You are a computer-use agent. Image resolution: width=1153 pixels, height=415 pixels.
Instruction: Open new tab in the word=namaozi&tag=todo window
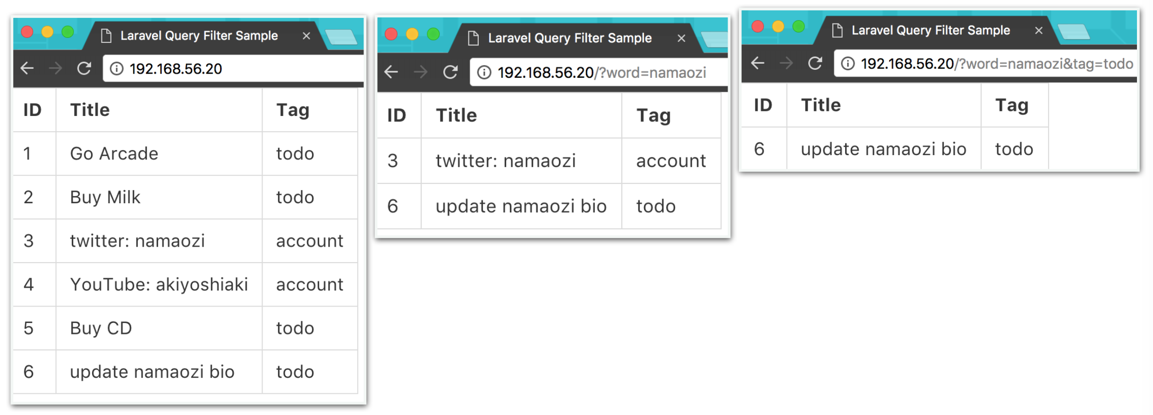point(1074,32)
